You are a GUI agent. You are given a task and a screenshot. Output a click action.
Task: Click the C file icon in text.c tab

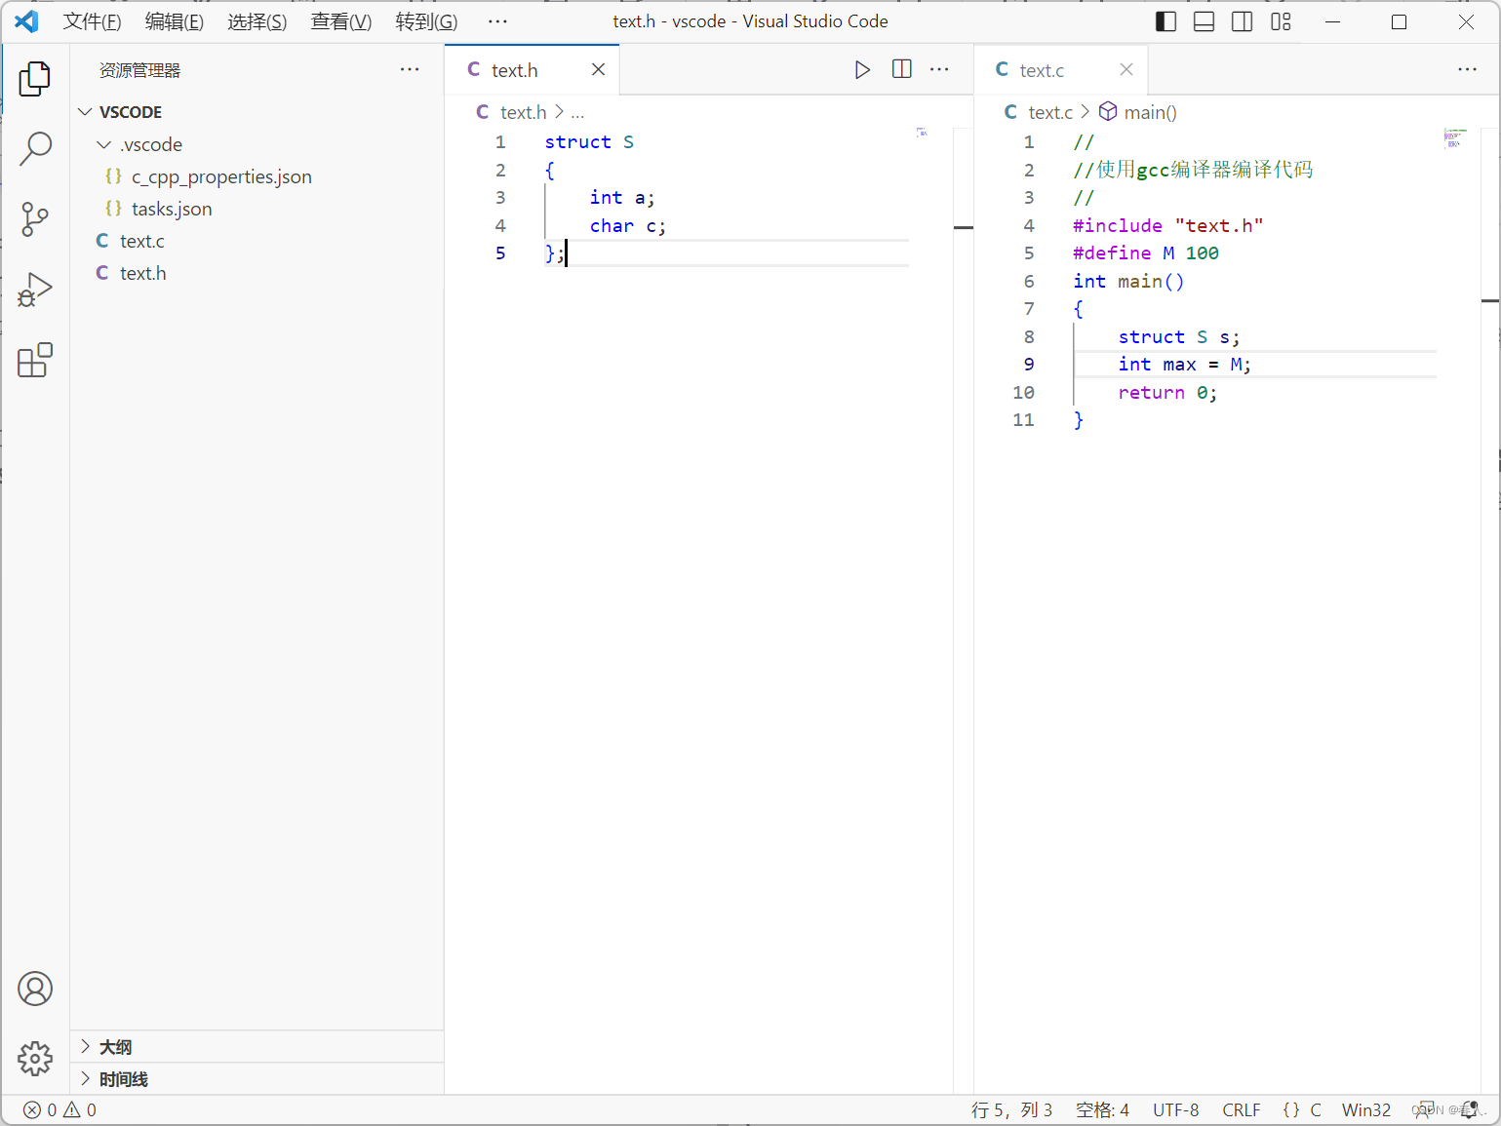(1002, 69)
